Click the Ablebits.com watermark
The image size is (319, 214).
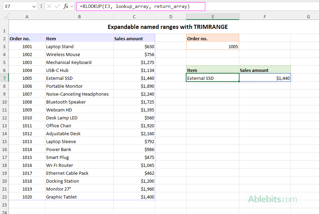273,199
